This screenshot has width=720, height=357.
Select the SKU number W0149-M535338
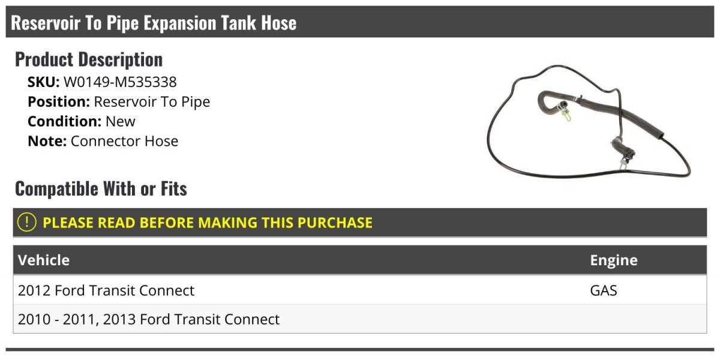(x=120, y=82)
